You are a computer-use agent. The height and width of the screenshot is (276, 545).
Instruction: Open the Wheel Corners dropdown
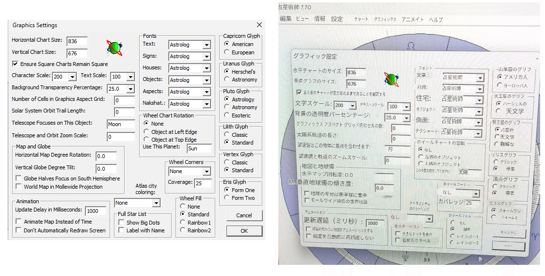point(207,171)
